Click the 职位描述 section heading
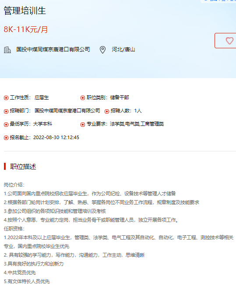236x287 pixels. [x=23, y=166]
